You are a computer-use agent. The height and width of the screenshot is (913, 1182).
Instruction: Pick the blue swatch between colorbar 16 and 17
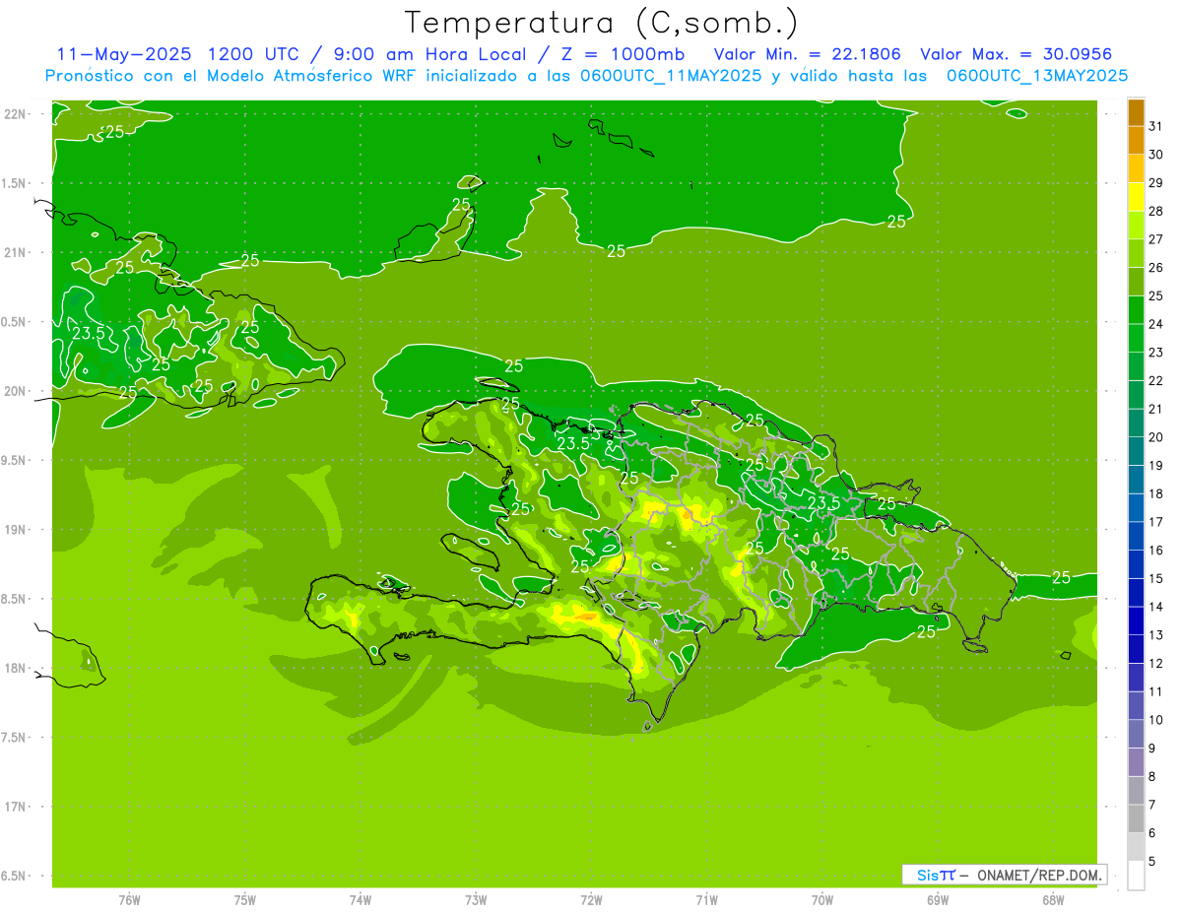click(1136, 536)
